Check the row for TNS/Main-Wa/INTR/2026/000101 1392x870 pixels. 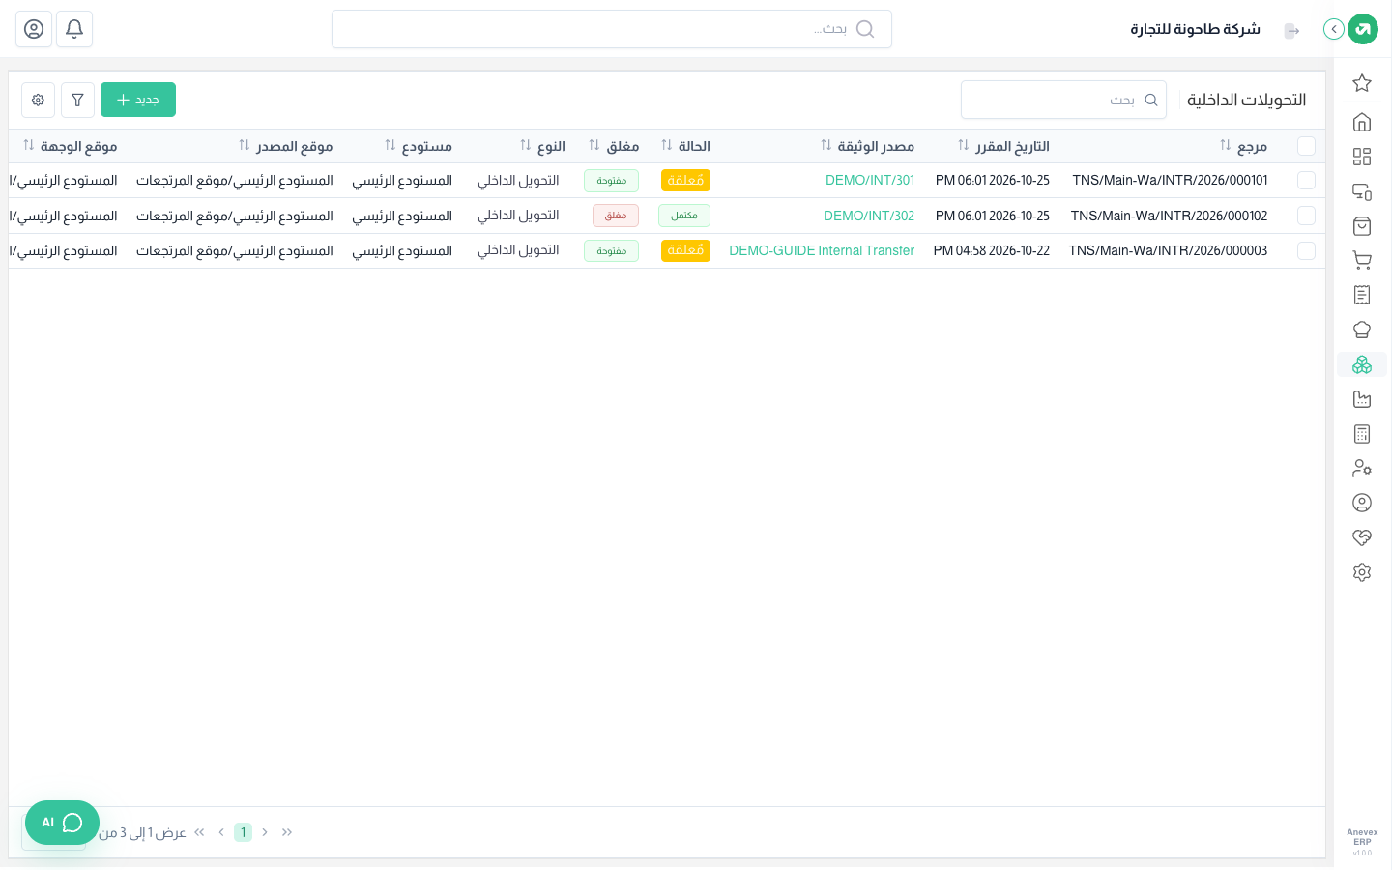click(x=1306, y=181)
